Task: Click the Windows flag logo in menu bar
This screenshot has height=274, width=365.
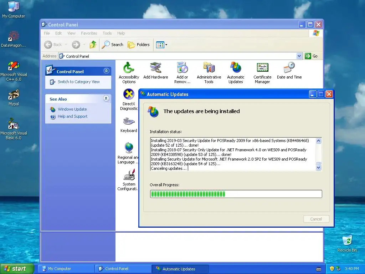Action: click(316, 33)
